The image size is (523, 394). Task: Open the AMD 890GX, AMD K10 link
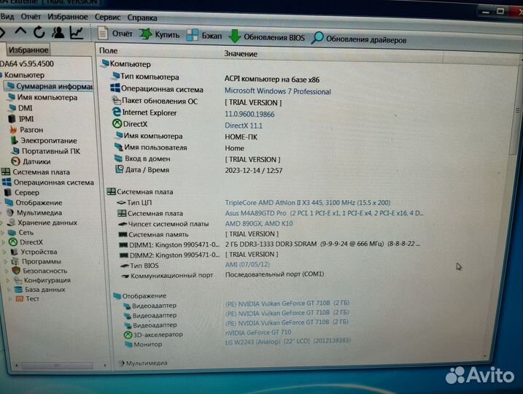pos(259,223)
